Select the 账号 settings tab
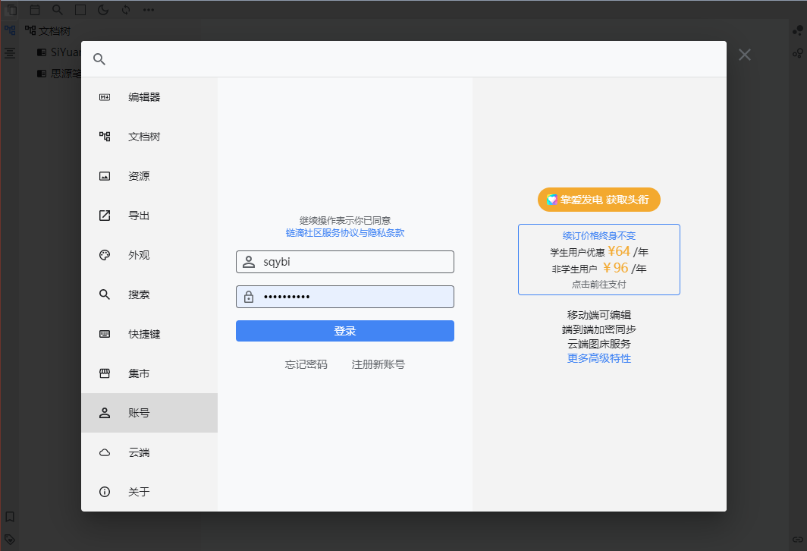Screen dimensions: 807x551 pos(149,413)
